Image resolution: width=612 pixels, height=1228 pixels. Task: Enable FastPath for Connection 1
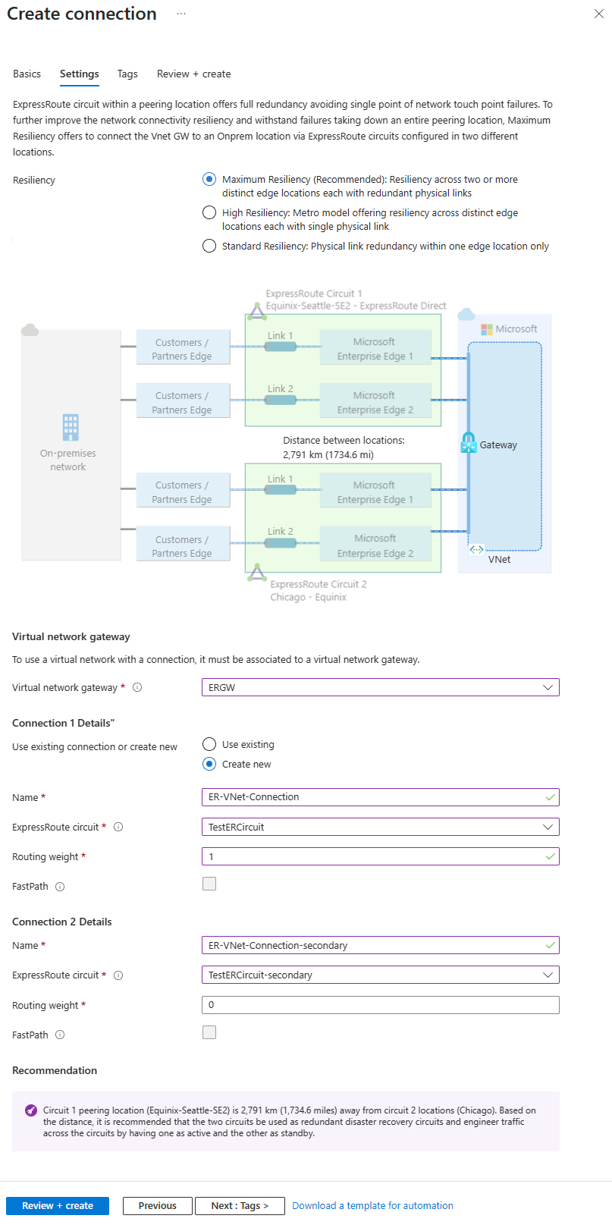click(209, 883)
